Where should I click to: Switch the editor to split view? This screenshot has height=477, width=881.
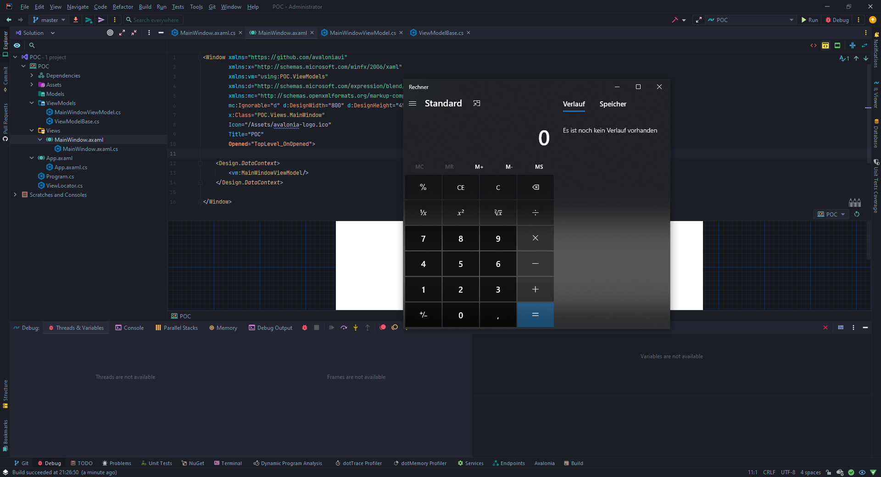pos(825,45)
